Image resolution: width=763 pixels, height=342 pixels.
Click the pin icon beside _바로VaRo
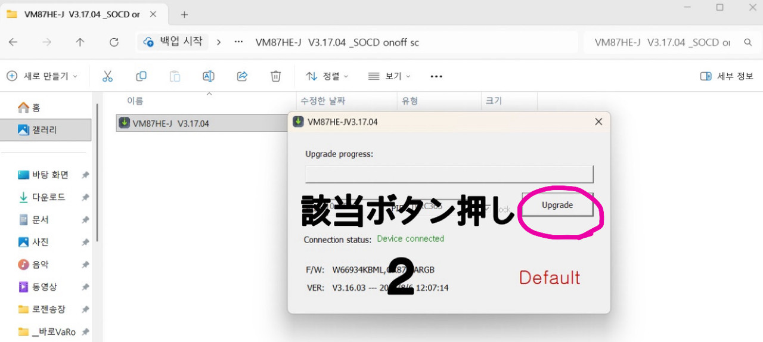coord(85,332)
